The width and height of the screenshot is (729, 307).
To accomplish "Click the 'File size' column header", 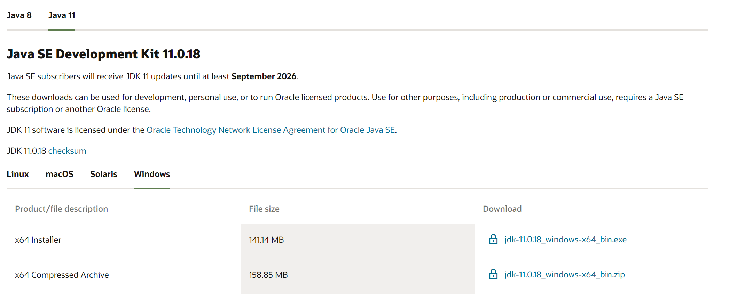I will (264, 209).
